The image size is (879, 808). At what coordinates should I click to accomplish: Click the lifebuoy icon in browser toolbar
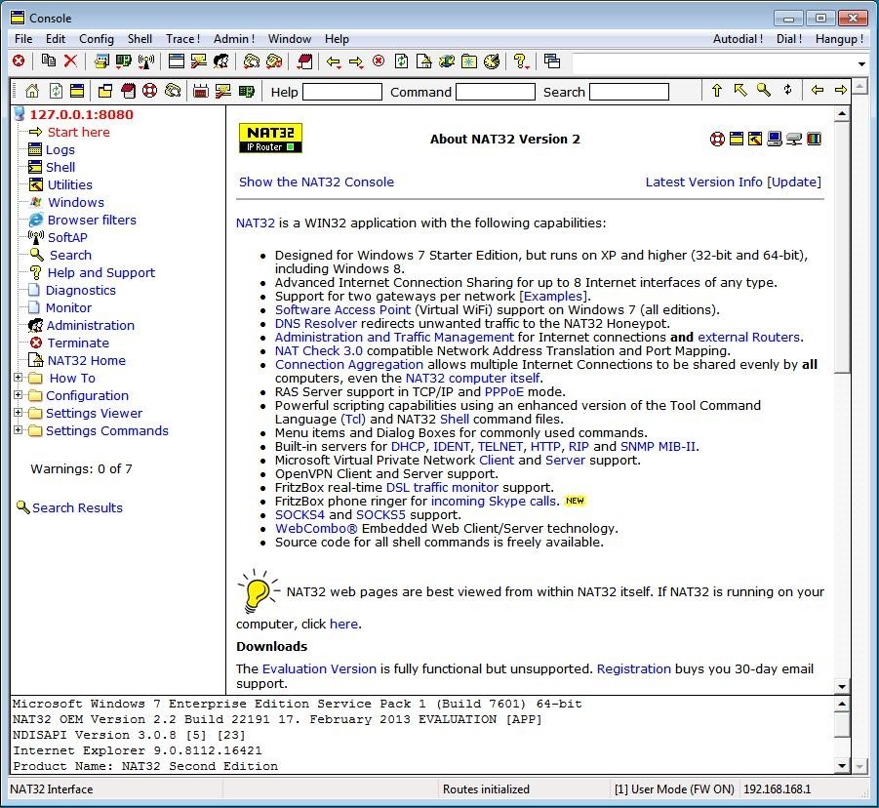coord(149,91)
